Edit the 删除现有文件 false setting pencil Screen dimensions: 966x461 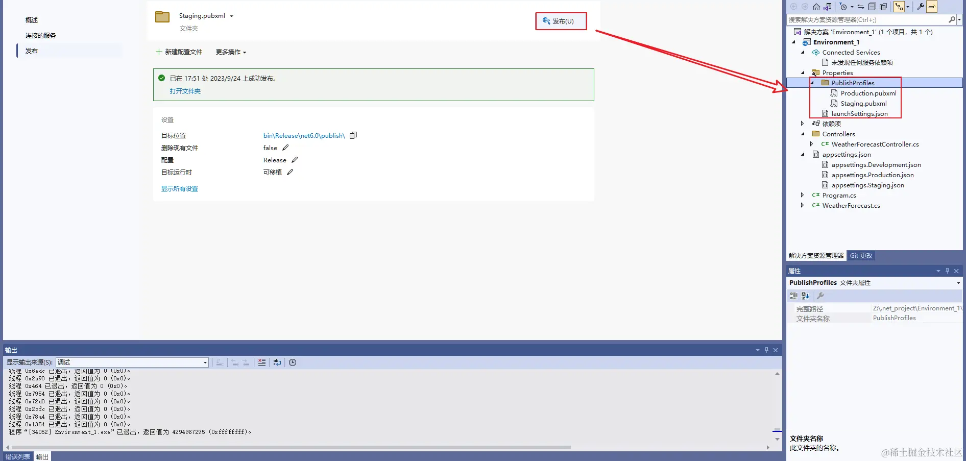coord(285,148)
